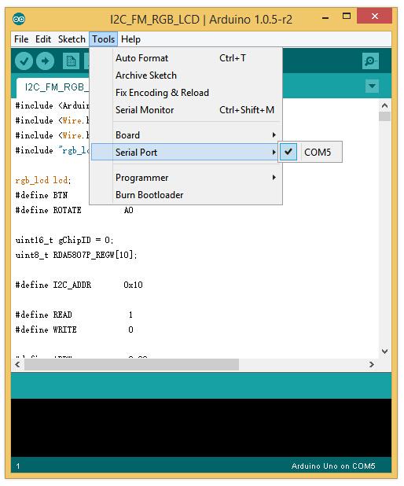
Task: Choose Auto Format from Tools menu
Action: 186,58
